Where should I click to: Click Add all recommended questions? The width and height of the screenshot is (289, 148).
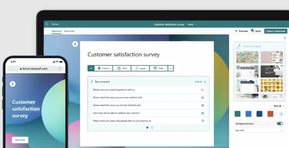click(198, 82)
